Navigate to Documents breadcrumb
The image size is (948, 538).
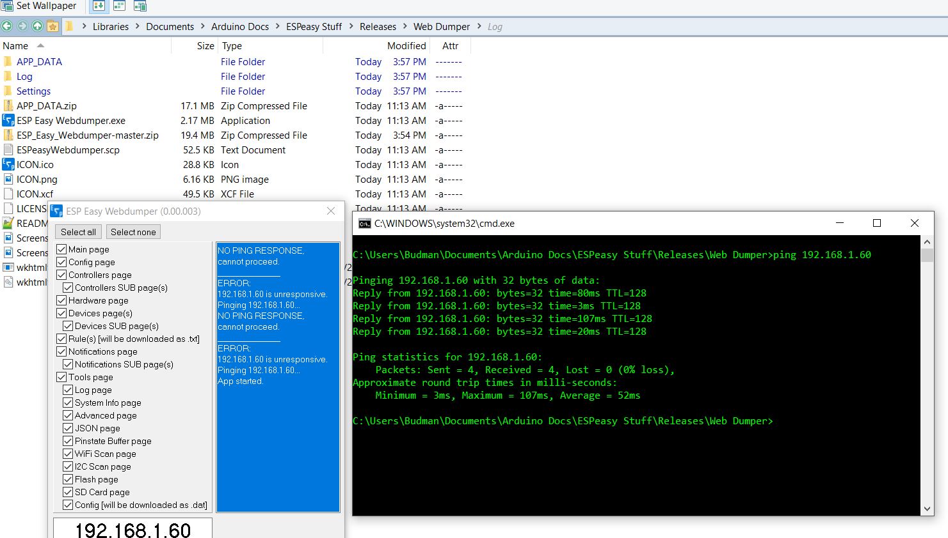(170, 26)
